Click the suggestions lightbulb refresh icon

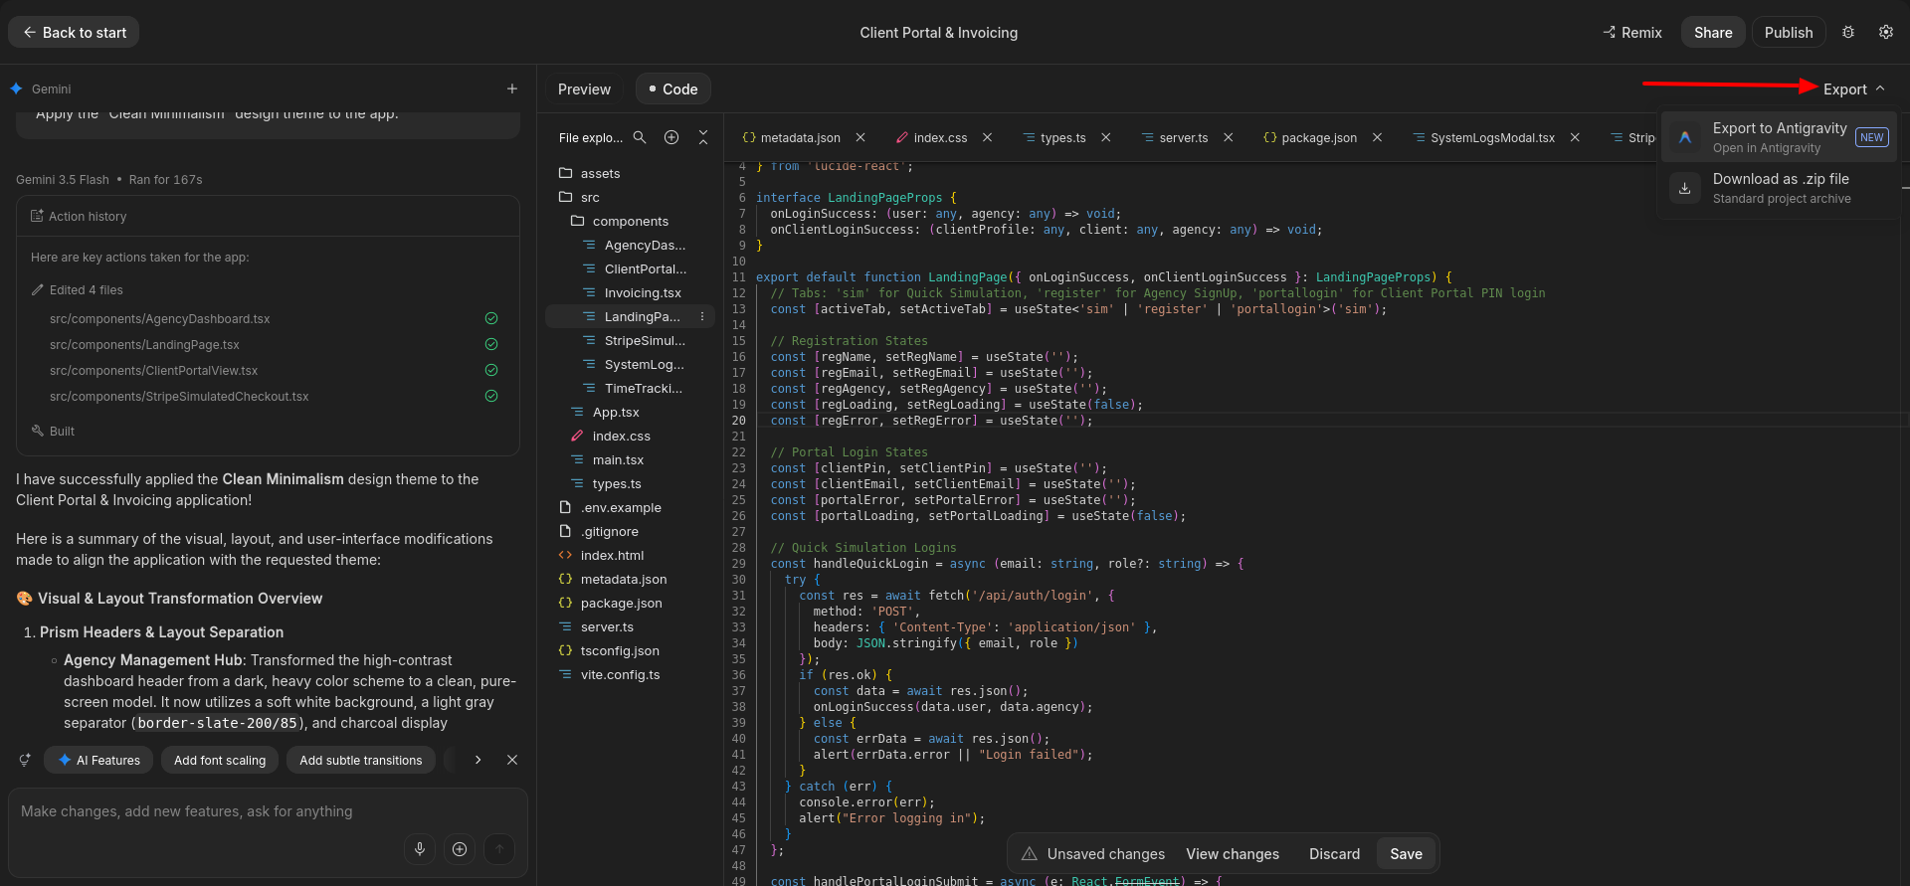coord(25,761)
